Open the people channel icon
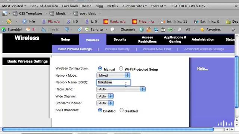The width and height of the screenshot is (239, 134). click(x=149, y=29)
